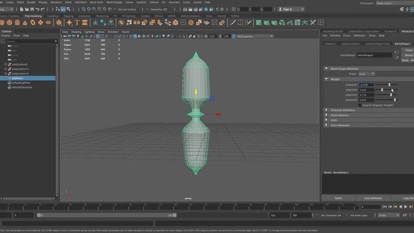Expand the Deformer Attributes section

point(326,110)
